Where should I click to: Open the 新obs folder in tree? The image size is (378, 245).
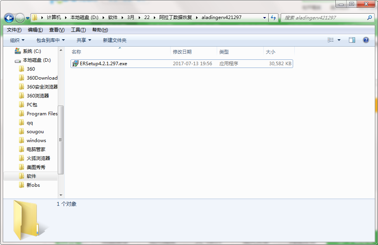pyautogui.click(x=33, y=185)
